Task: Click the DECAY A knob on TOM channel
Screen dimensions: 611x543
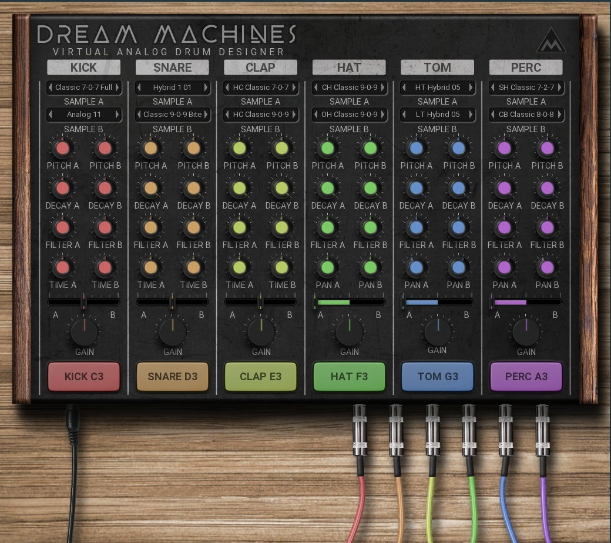Action: point(416,188)
